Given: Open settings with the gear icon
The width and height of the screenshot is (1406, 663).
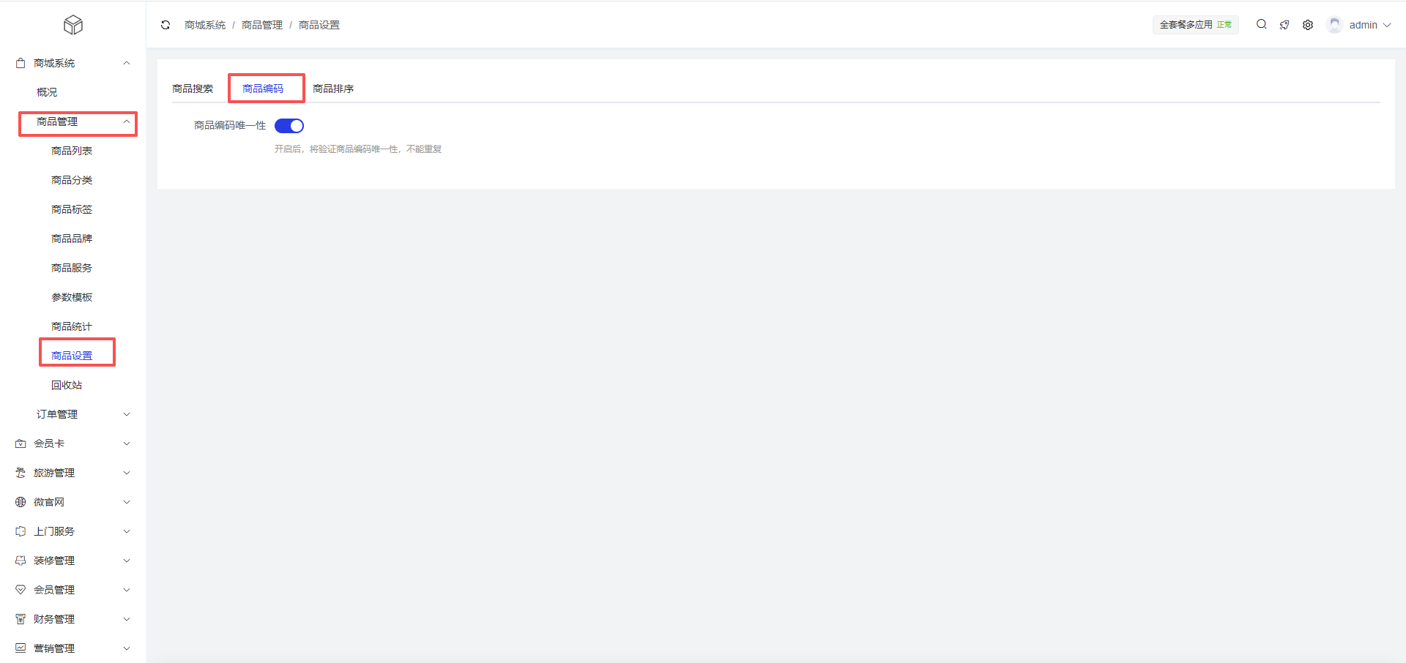Looking at the screenshot, I should (x=1308, y=25).
